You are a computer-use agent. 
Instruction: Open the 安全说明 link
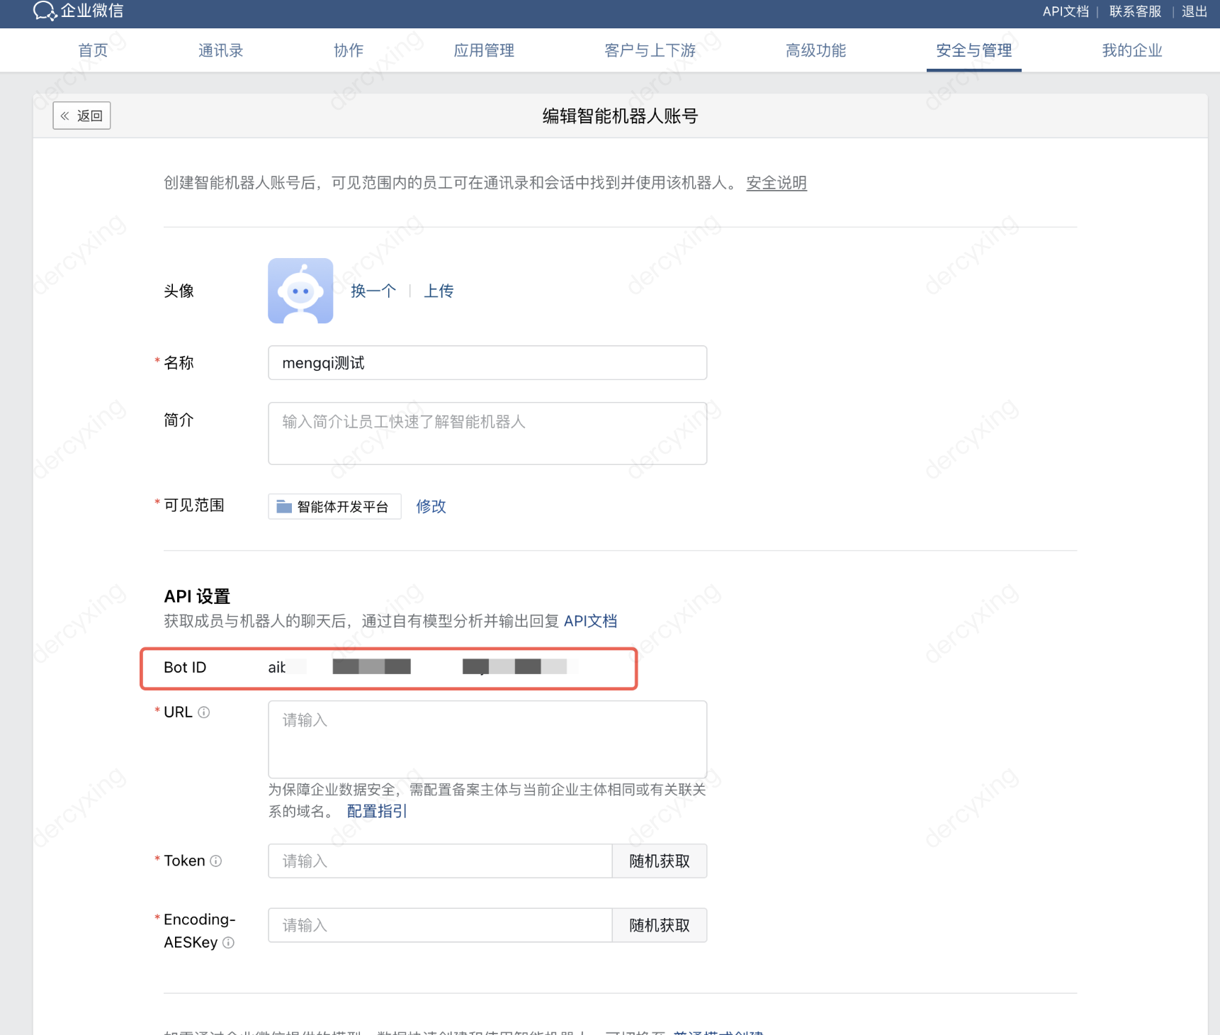(x=776, y=183)
